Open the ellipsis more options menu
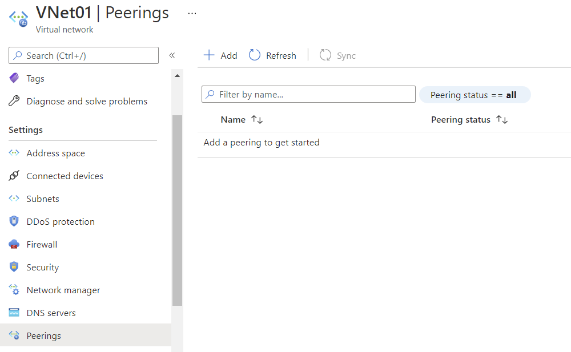The width and height of the screenshot is (571, 352). (192, 14)
